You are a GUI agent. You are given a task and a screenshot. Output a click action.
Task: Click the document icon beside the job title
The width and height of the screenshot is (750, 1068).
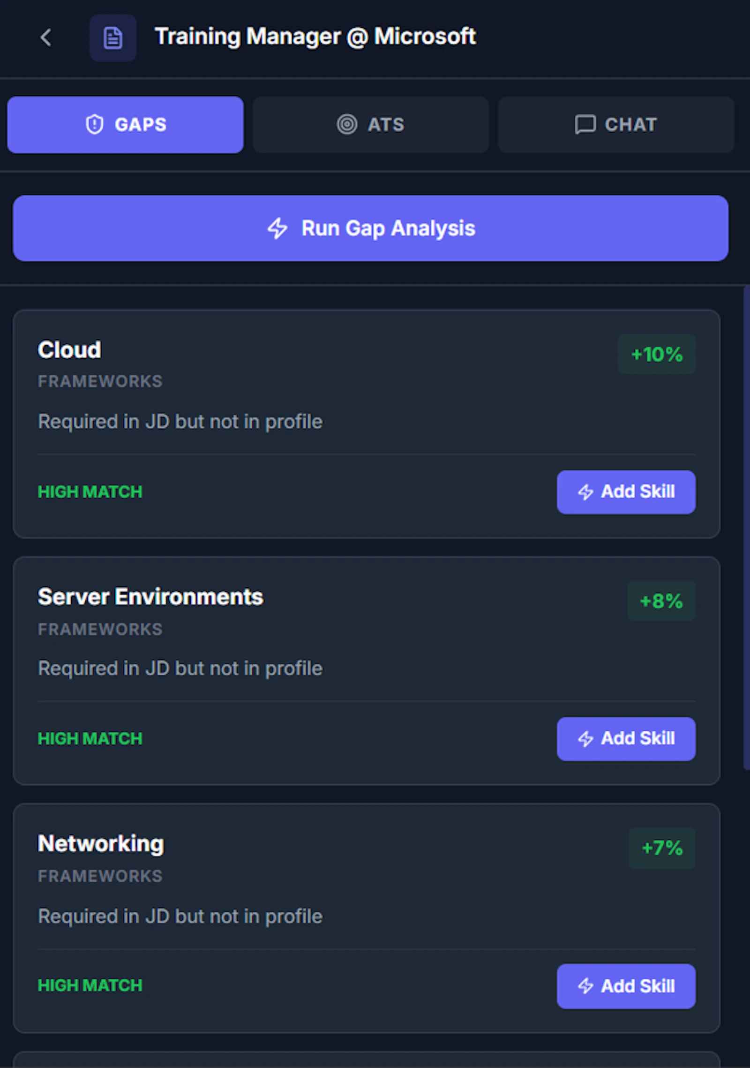tap(113, 38)
